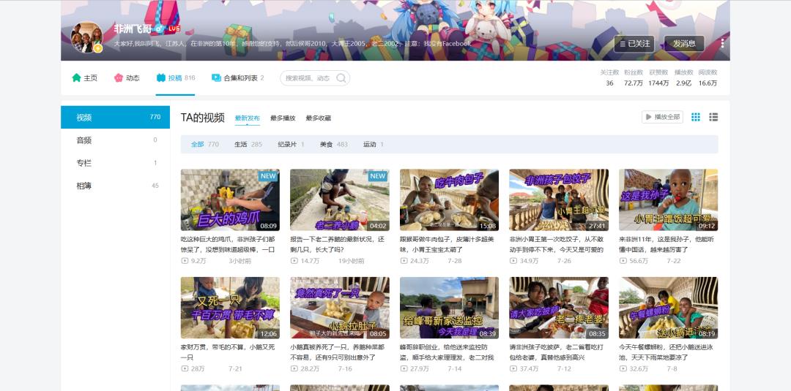Viewport: 791px width, 391px height.
Task: Click the TA的视频 section heading
Action: pos(202,118)
